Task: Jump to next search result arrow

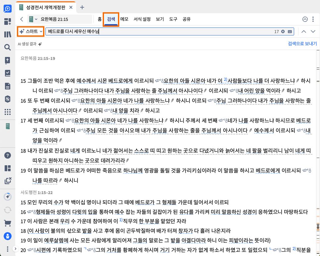Action: pyautogui.click(x=313, y=31)
